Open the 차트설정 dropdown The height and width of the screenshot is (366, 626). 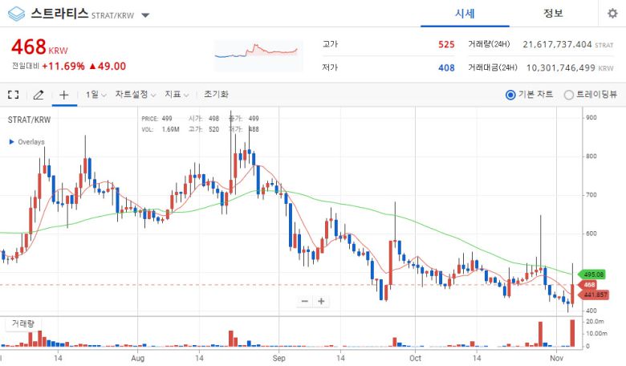point(135,95)
